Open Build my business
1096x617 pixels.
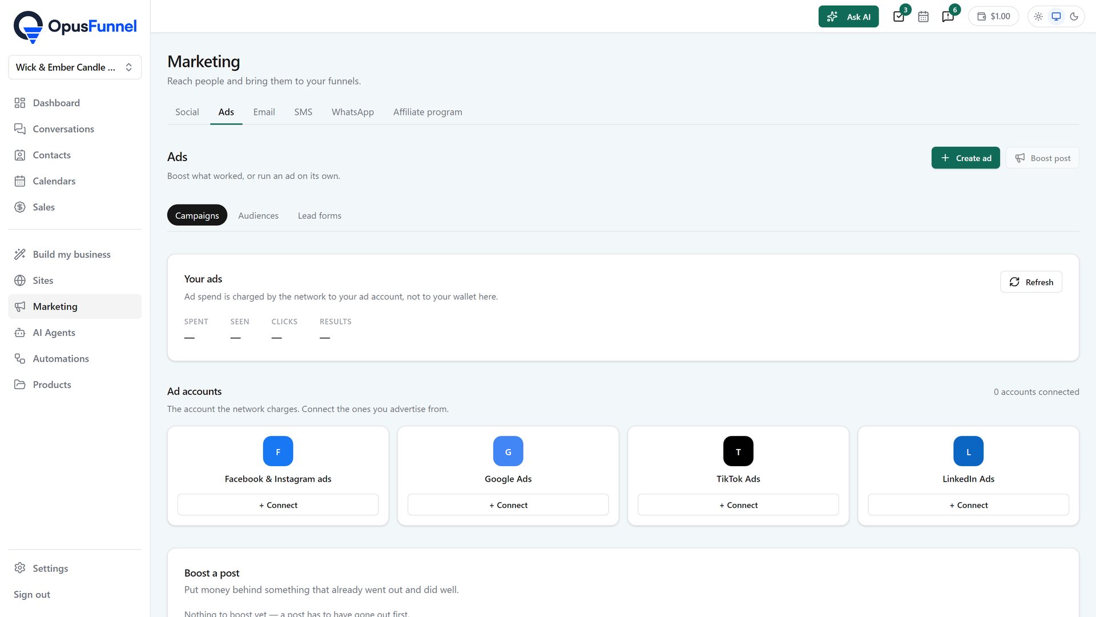[x=75, y=255]
